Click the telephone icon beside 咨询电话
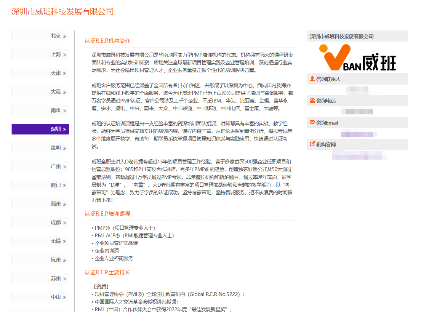Viewport: 421px width, 312px height. tap(312, 101)
